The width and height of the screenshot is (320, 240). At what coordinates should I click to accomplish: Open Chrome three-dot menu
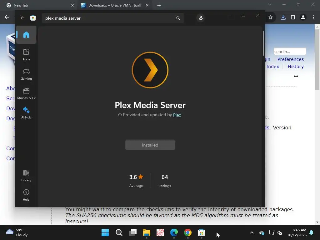pos(313,17)
